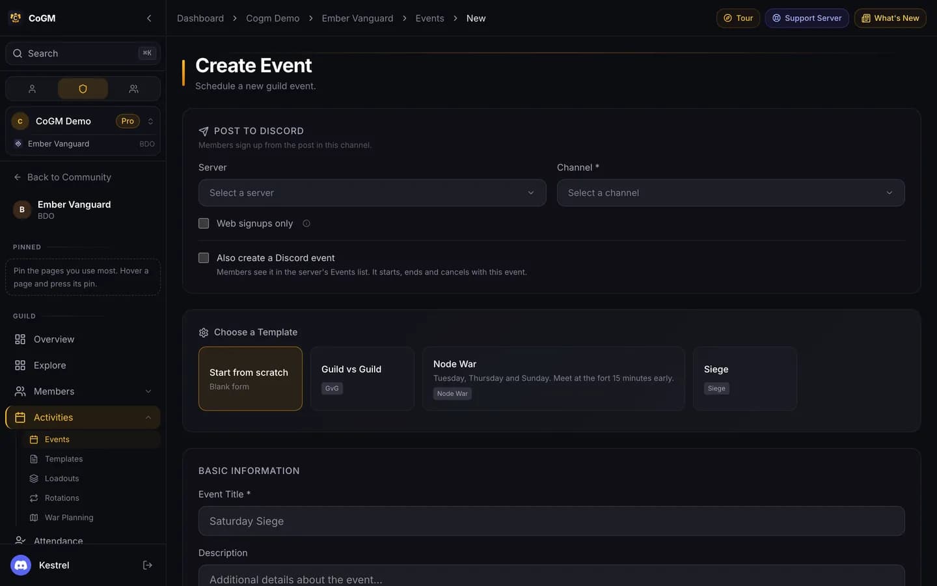Click the CoGM logo icon
The height and width of the screenshot is (586, 937).
(16, 18)
